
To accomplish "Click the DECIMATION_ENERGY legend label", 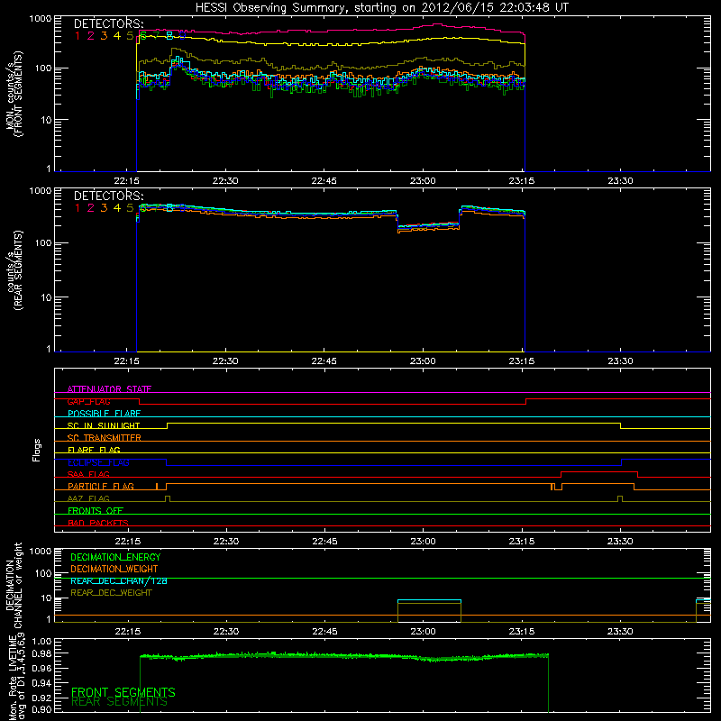I will click(115, 557).
